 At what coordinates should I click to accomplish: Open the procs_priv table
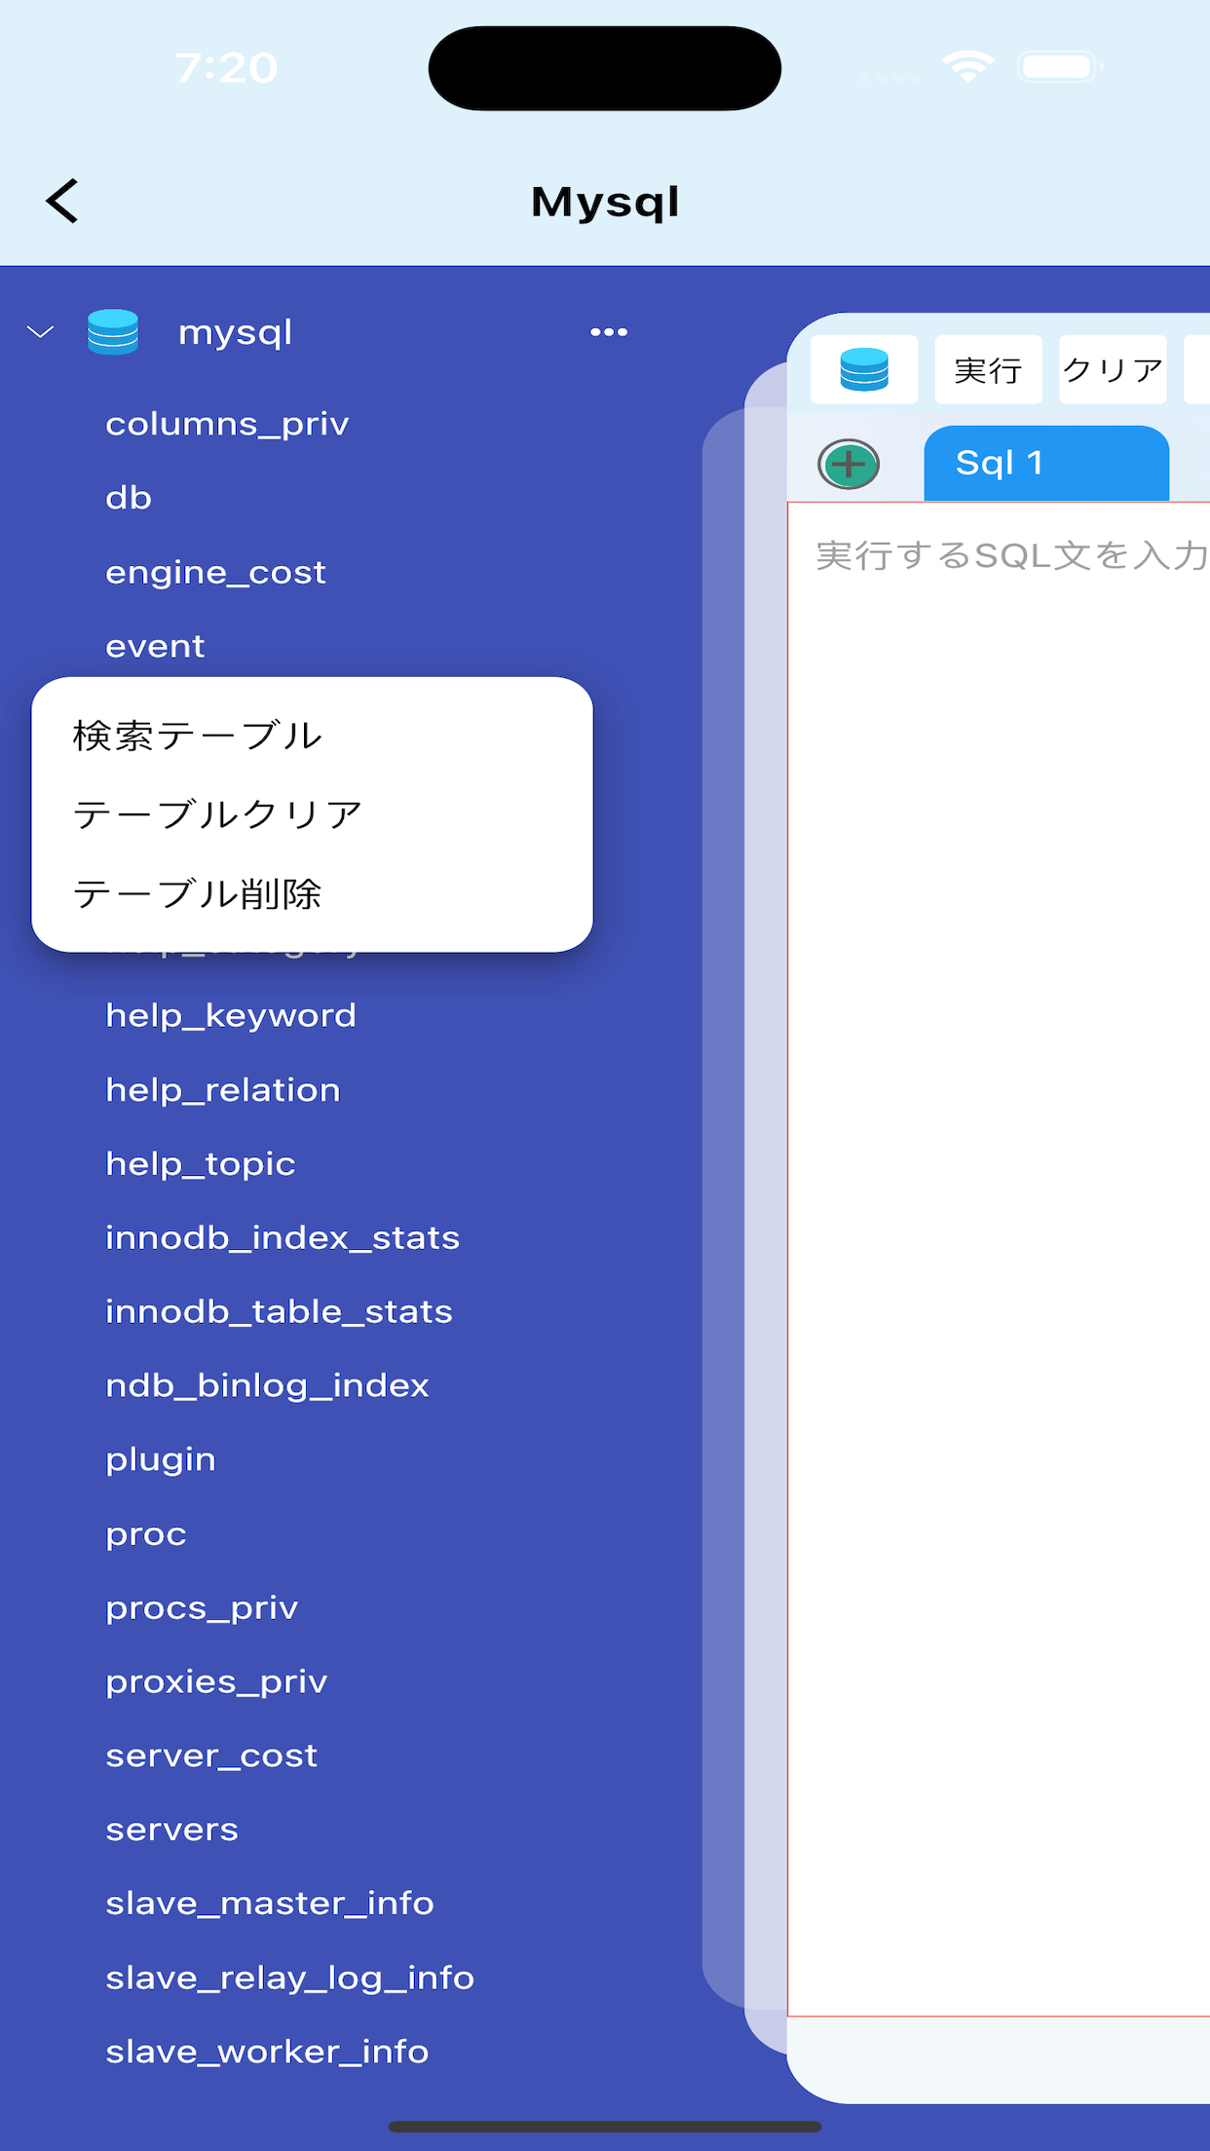[202, 1607]
